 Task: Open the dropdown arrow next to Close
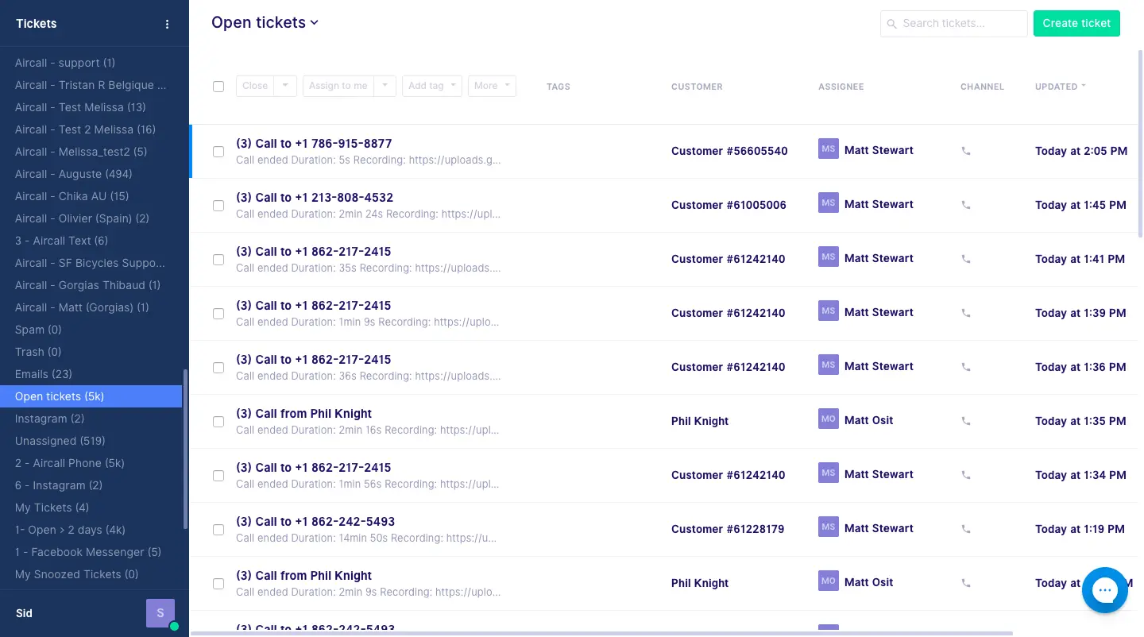coord(286,86)
